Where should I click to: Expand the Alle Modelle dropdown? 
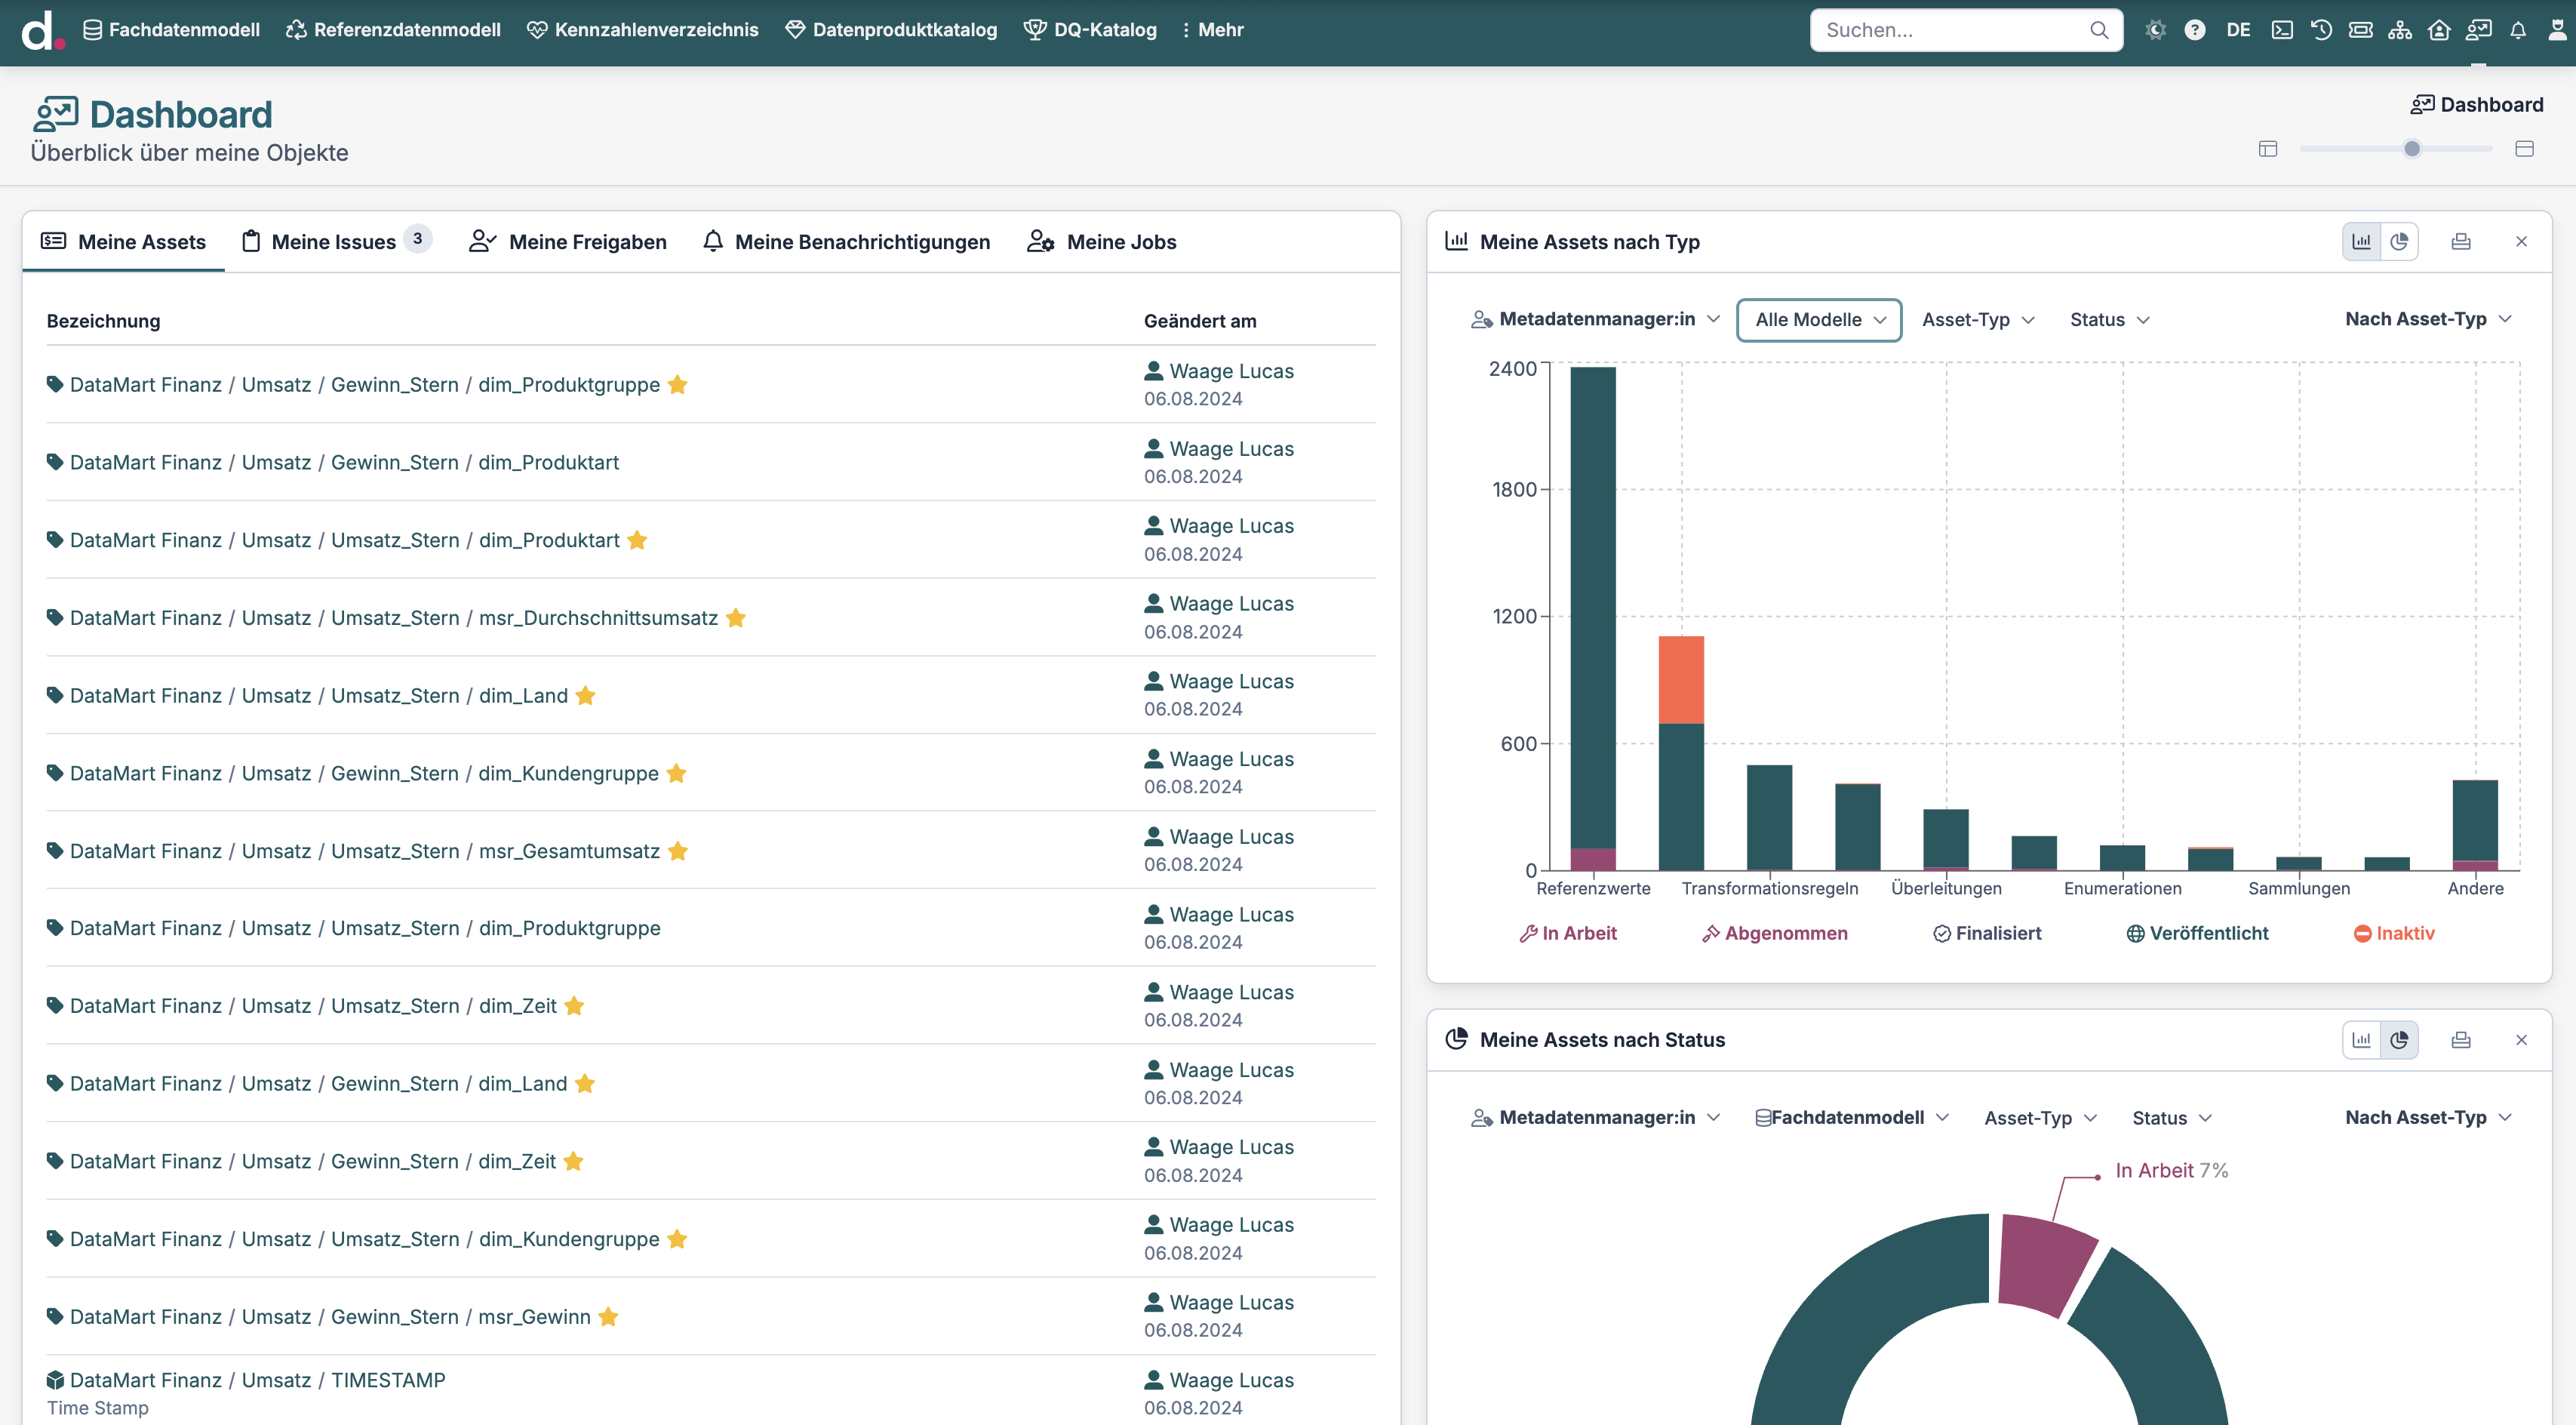click(x=1819, y=320)
